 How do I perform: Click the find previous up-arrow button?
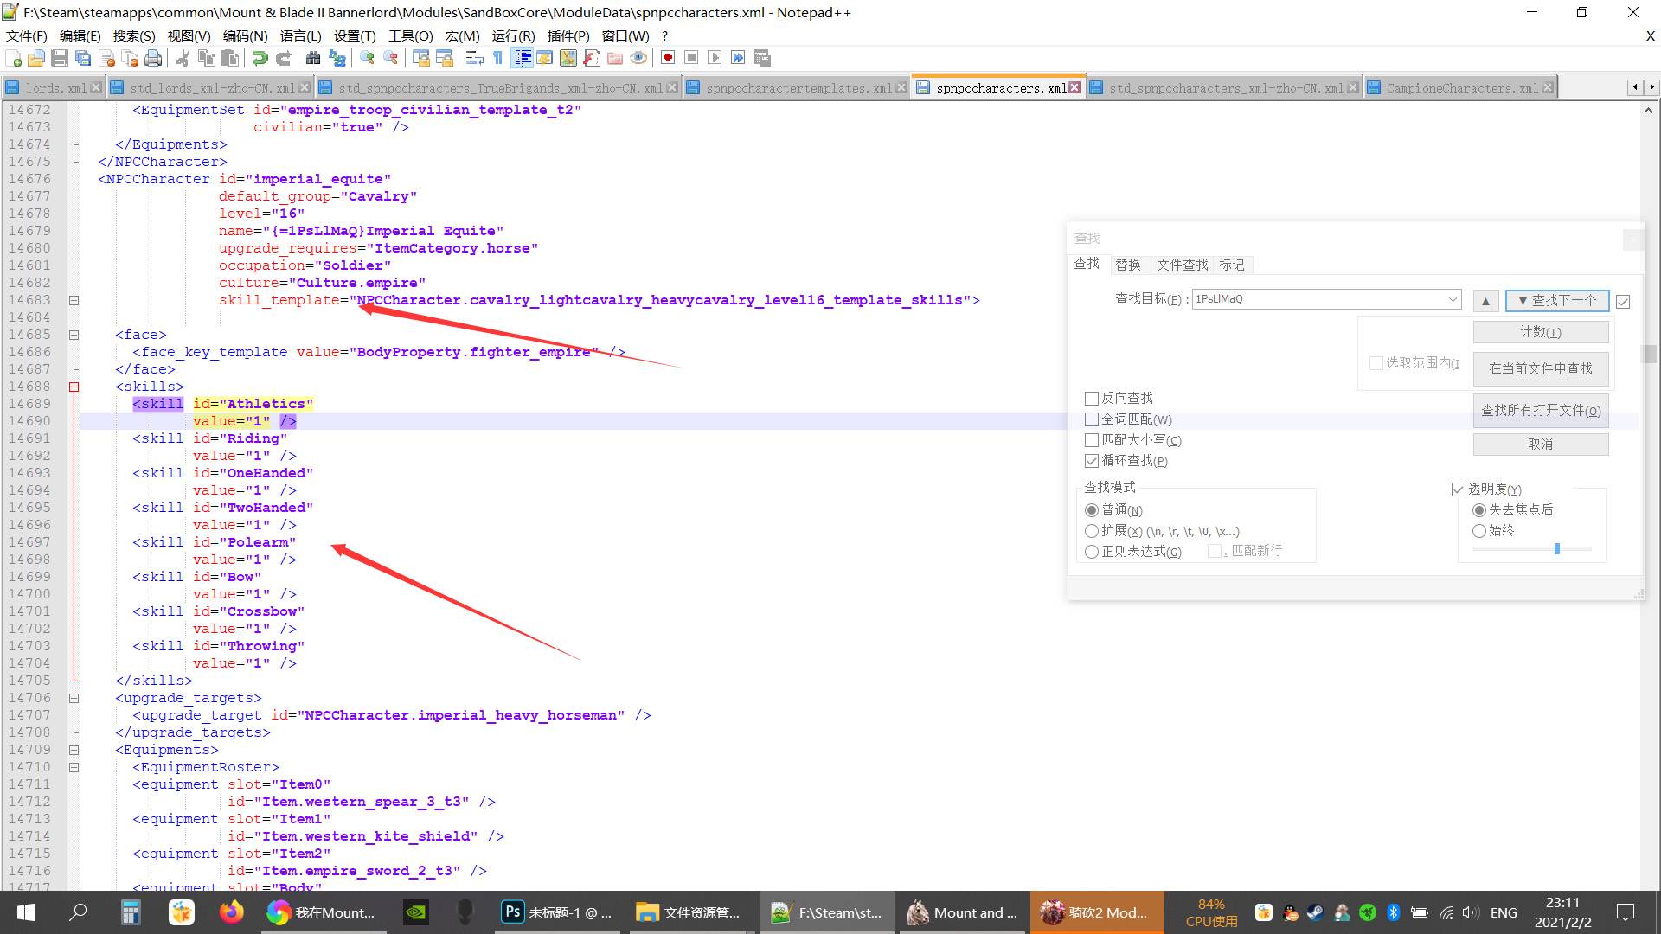coord(1485,300)
